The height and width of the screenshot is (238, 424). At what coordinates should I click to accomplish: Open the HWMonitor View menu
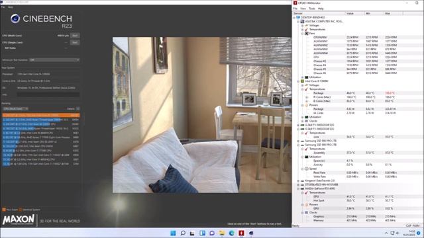303,9
